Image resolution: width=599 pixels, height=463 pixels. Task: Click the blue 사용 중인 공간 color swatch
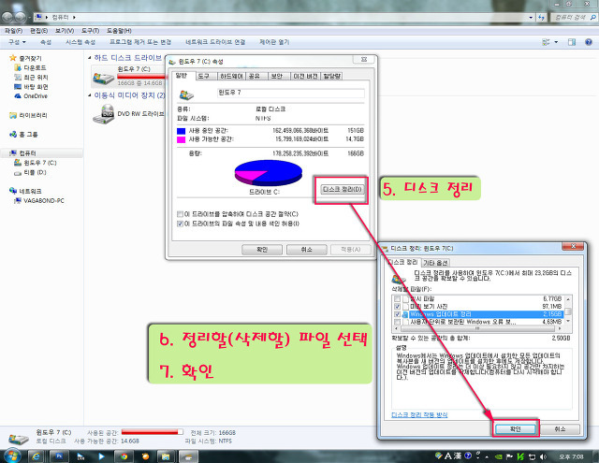pyautogui.click(x=181, y=131)
